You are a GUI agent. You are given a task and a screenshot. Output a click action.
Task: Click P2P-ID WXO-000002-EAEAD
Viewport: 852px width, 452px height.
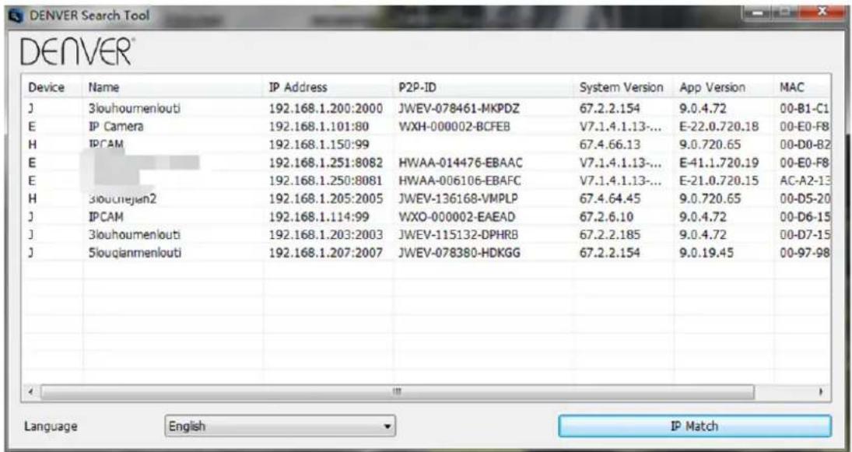[457, 217]
